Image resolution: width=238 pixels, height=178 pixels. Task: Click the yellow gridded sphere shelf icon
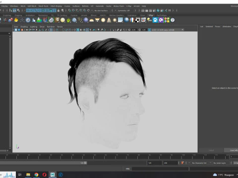62,20
